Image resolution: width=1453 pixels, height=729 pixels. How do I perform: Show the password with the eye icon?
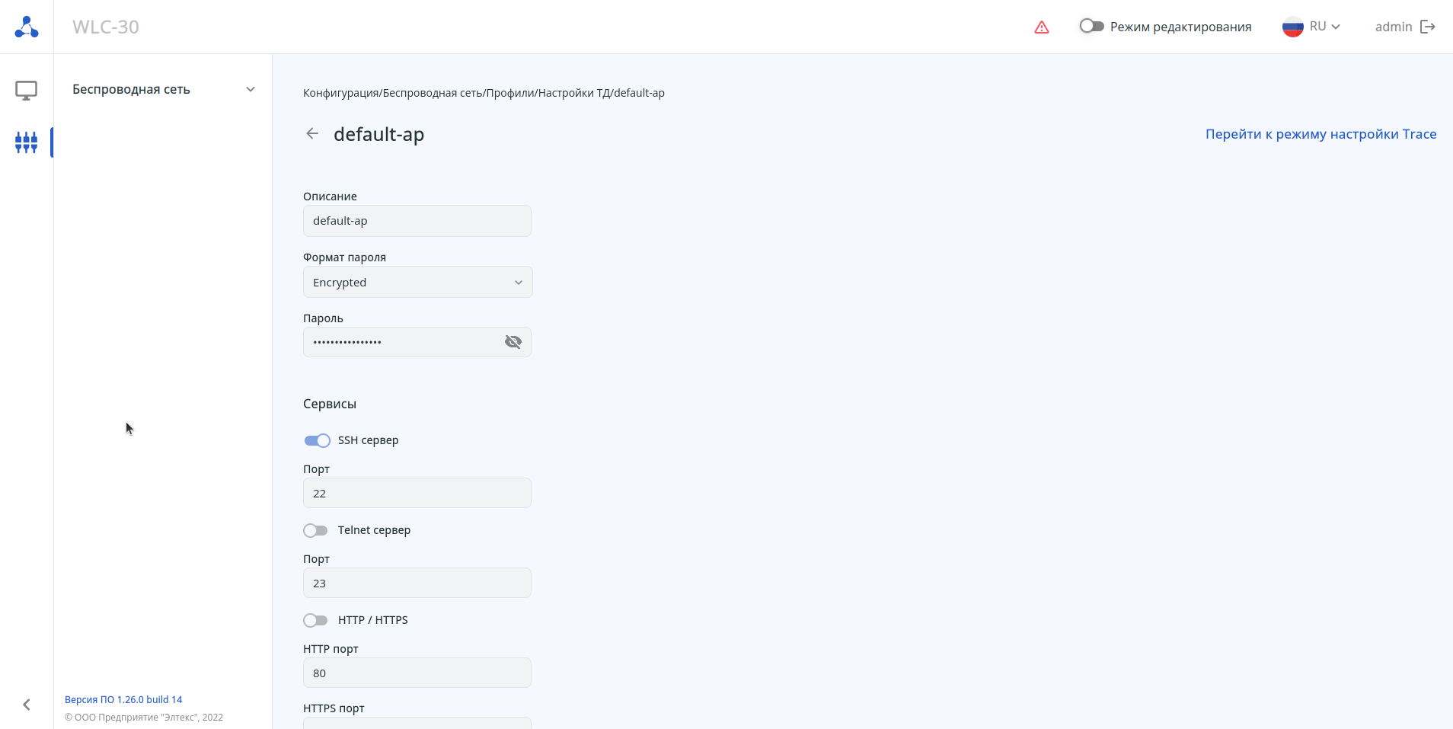point(513,342)
